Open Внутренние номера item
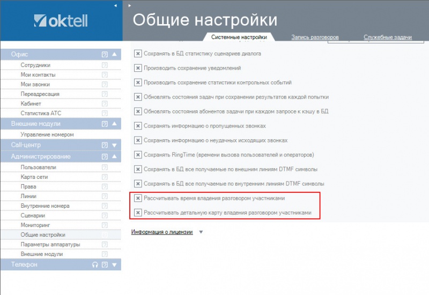The height and width of the screenshot is (295, 429). point(45,206)
